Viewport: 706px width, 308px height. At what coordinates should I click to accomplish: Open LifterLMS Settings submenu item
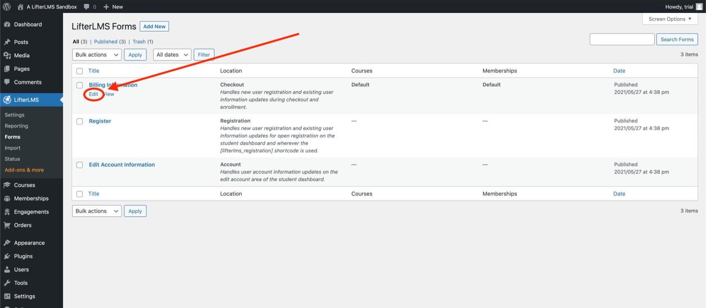tap(15, 115)
